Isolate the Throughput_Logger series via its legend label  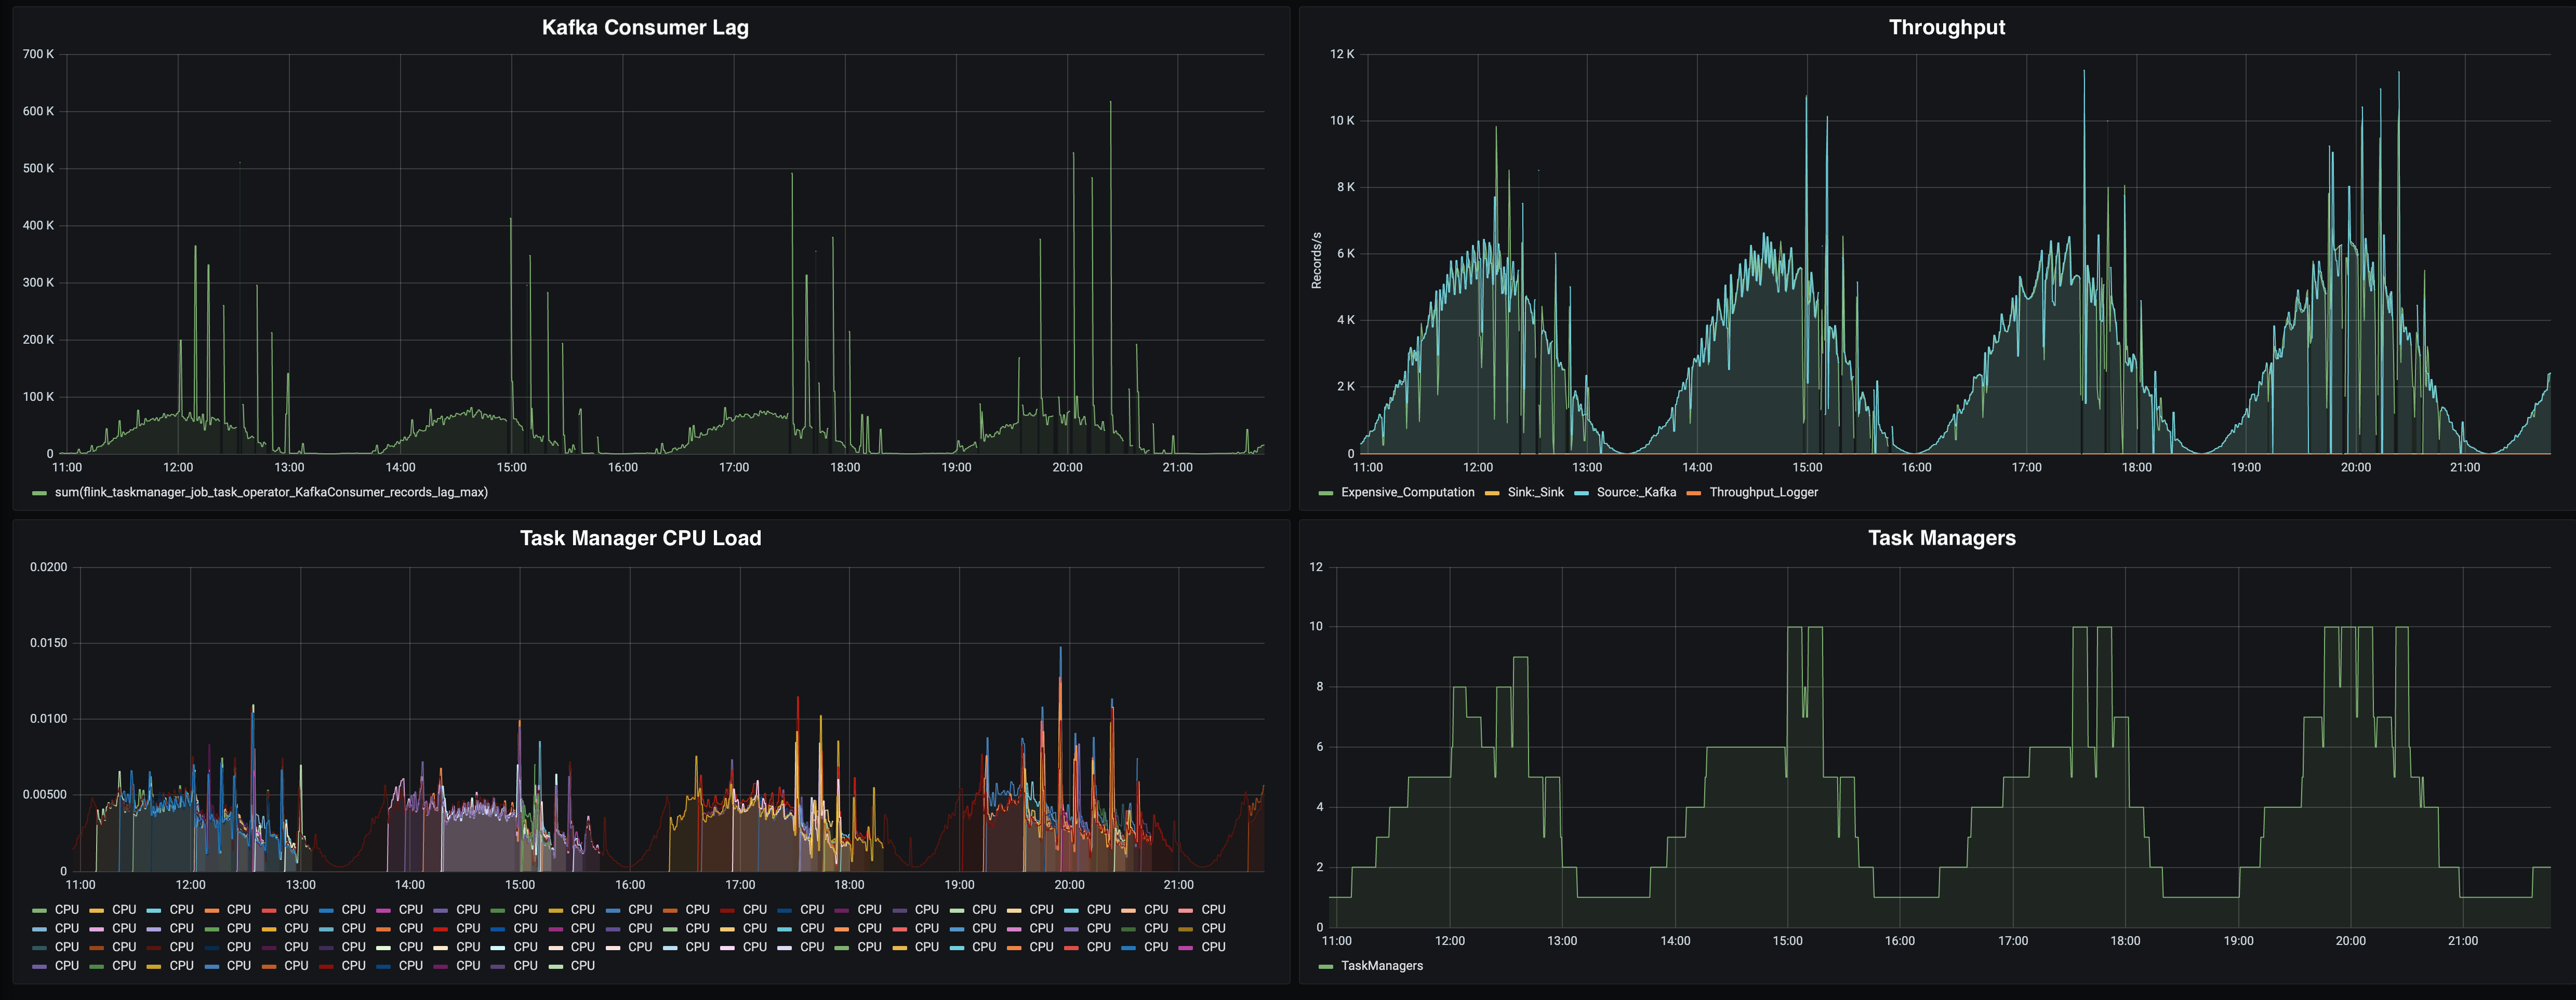click(x=1763, y=493)
